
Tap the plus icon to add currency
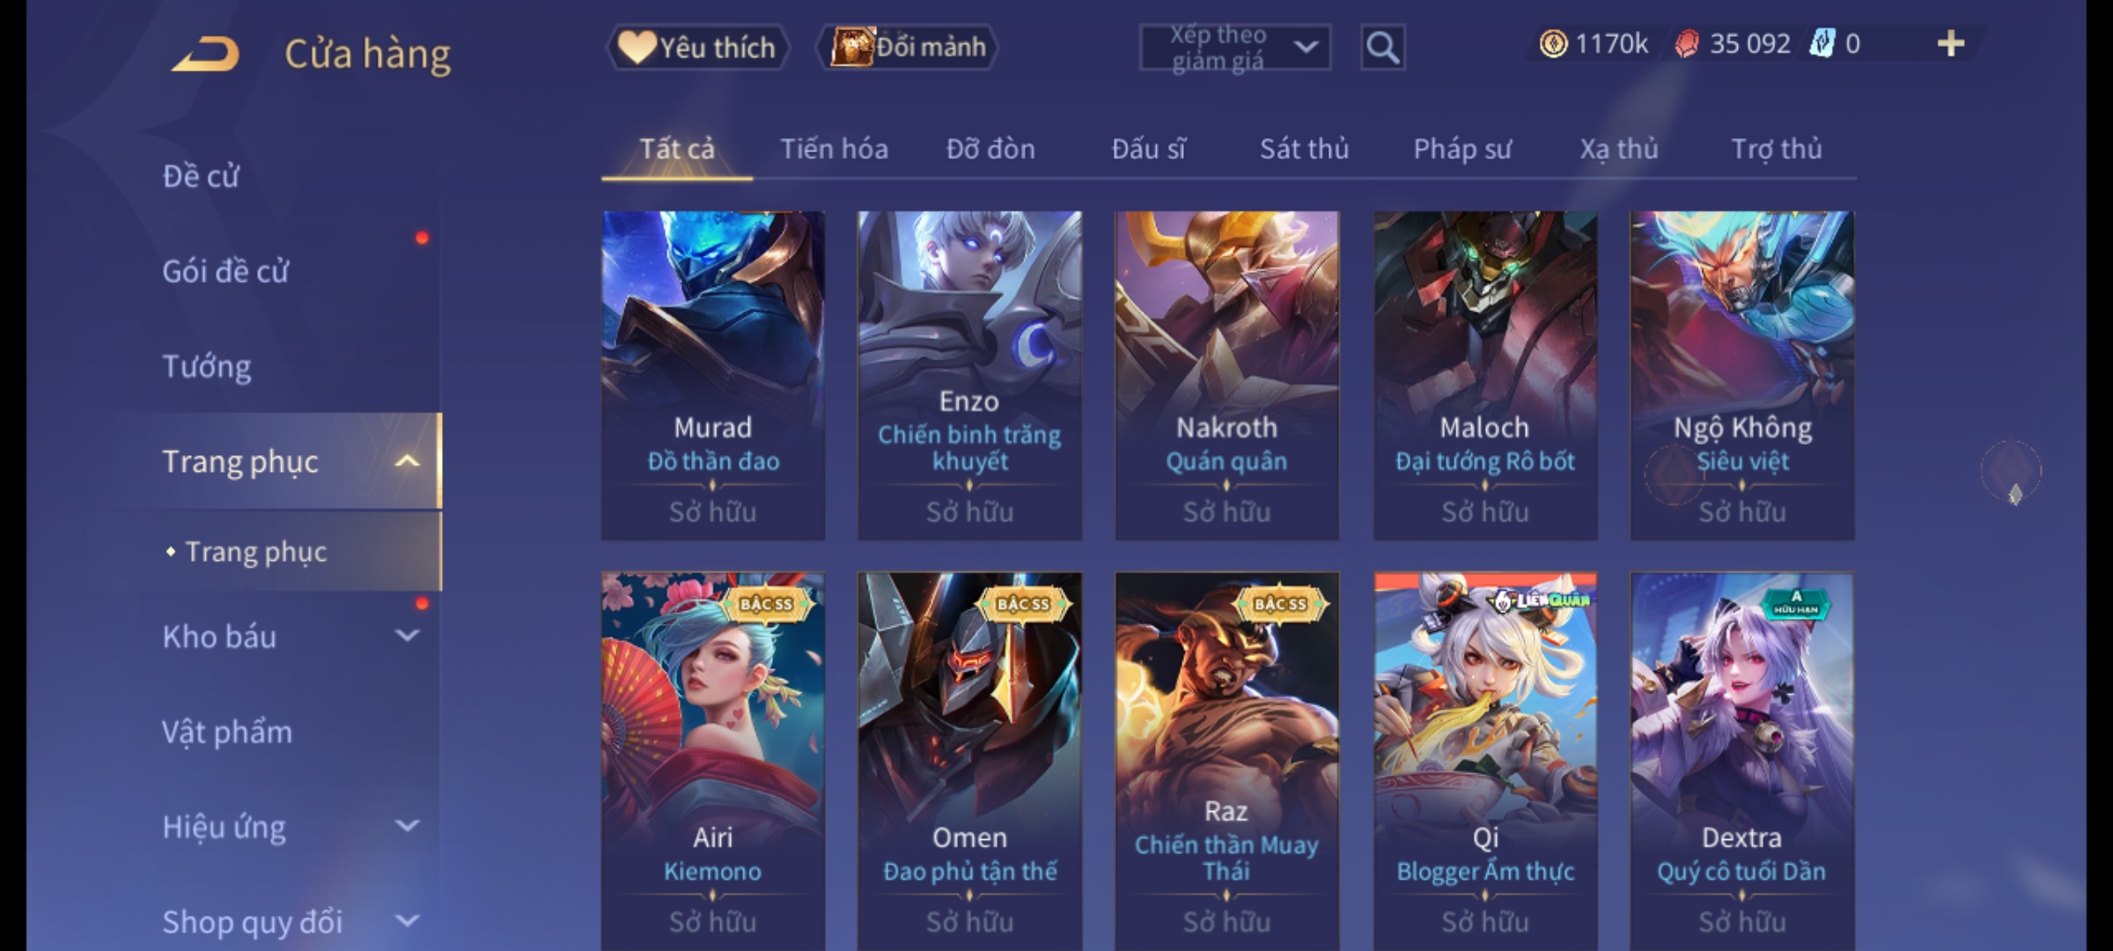[1951, 44]
